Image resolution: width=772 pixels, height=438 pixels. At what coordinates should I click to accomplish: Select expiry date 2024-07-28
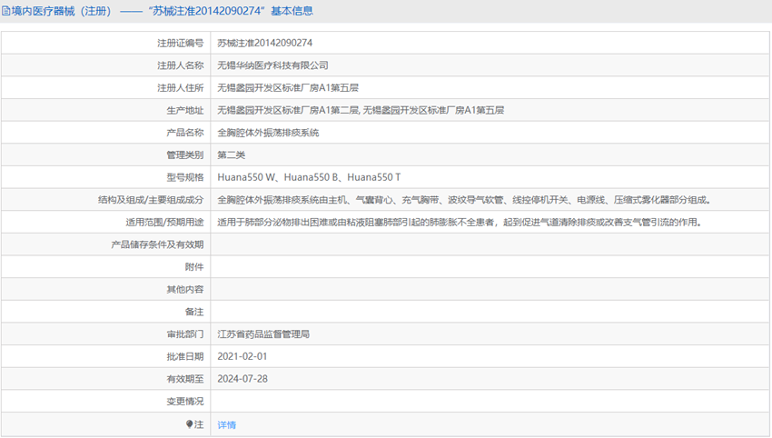242,379
